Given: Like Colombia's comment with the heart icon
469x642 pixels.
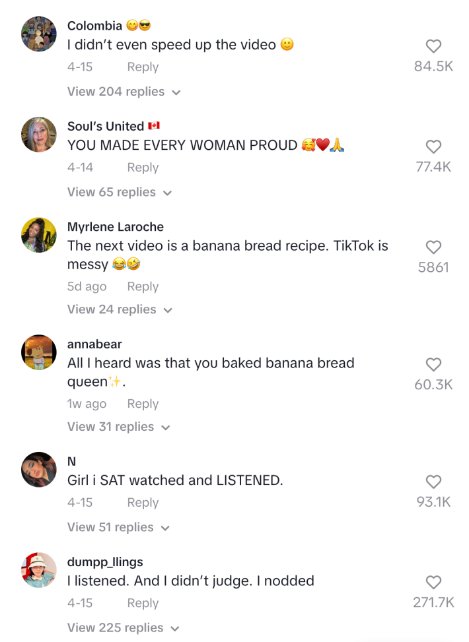Looking at the screenshot, I should [433, 46].
